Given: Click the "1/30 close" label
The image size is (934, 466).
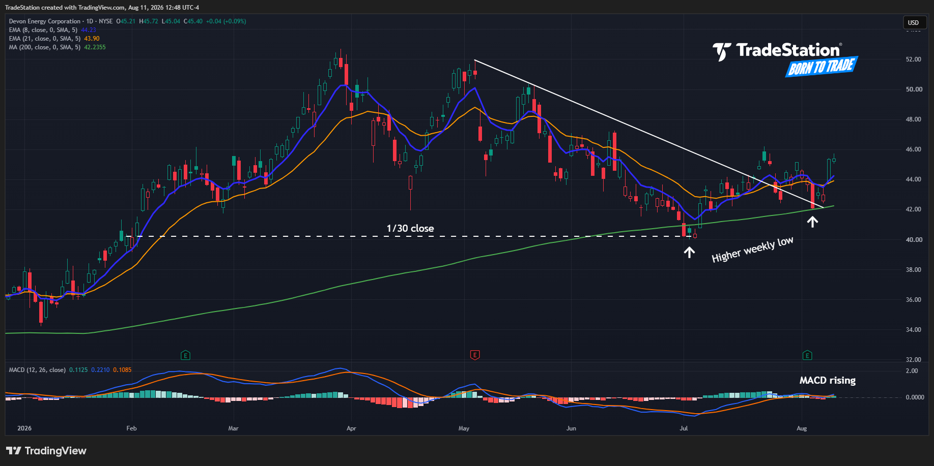Looking at the screenshot, I should pyautogui.click(x=410, y=229).
